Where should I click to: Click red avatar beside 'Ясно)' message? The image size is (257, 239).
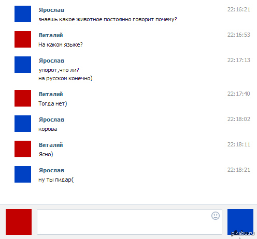tap(23, 149)
